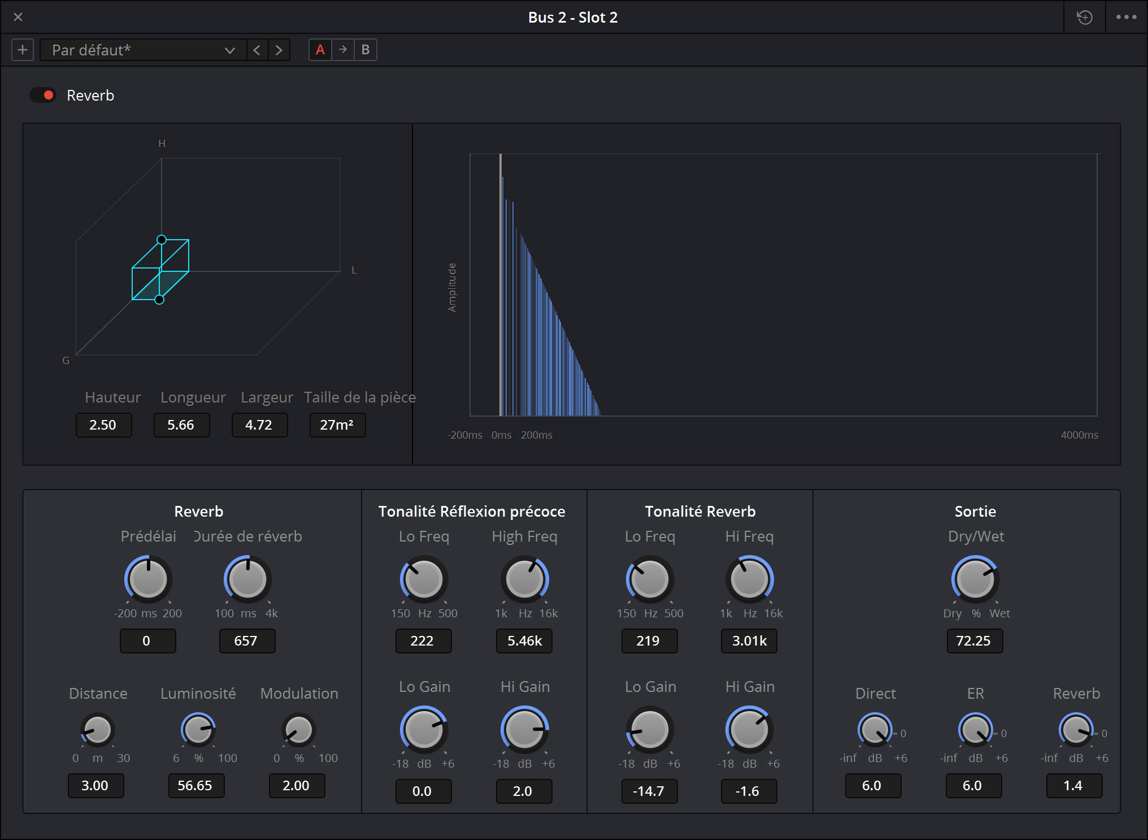
Task: Click the reset with history icon
Action: pyautogui.click(x=1084, y=17)
